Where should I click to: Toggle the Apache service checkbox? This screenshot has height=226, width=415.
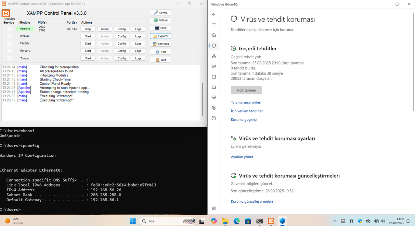tap(9, 29)
